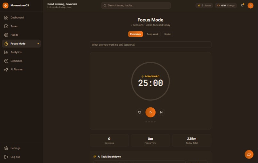Click the 0 sessions · 235m focused text
Viewport: 258px width, 163px height.
[150, 25]
